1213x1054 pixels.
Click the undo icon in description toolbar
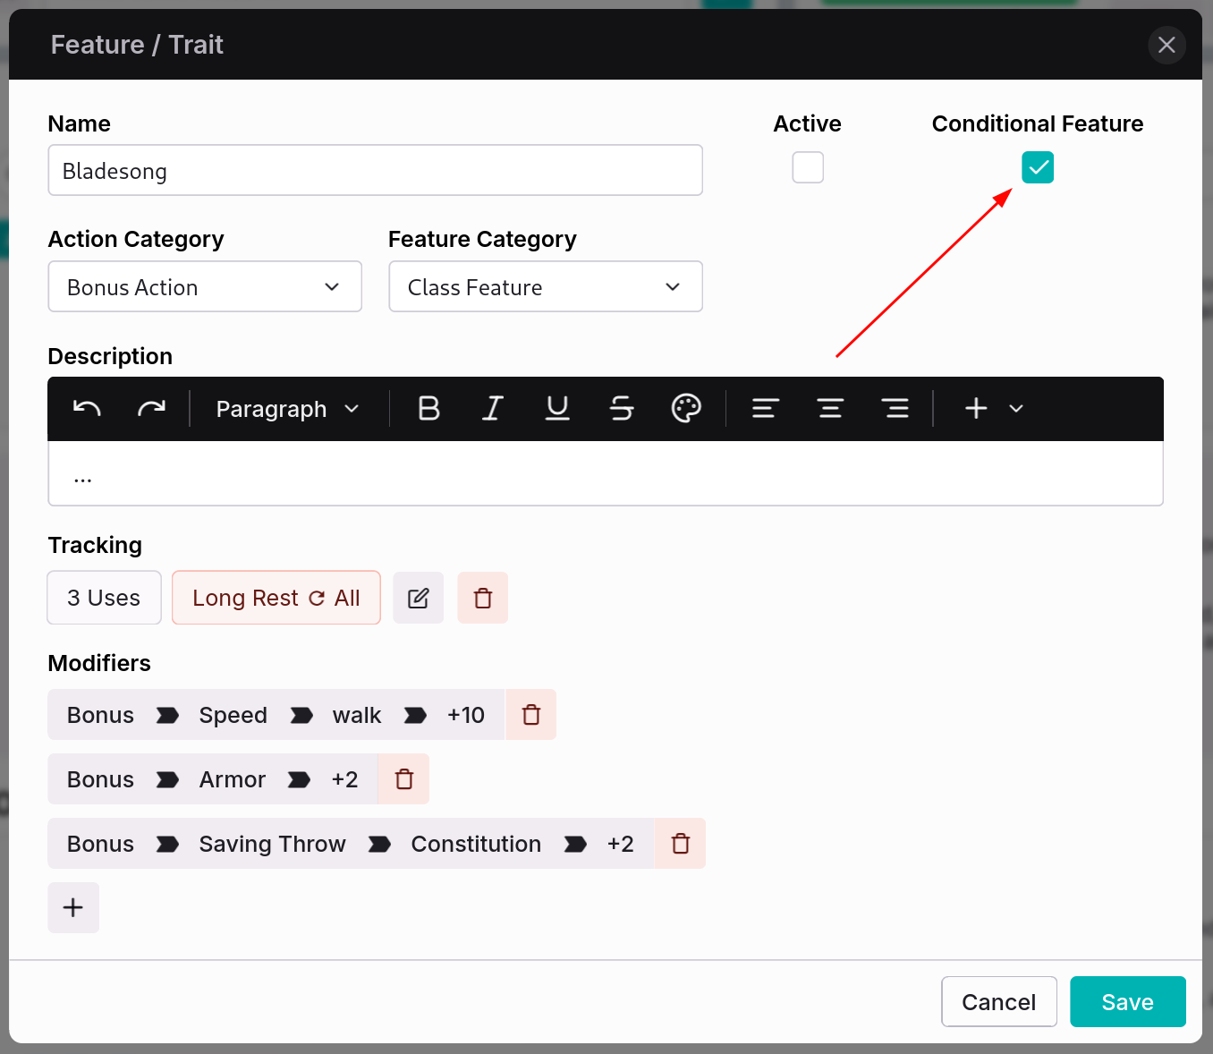point(87,409)
